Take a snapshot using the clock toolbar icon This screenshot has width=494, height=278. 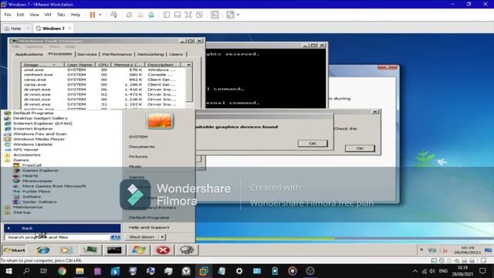[129, 15]
